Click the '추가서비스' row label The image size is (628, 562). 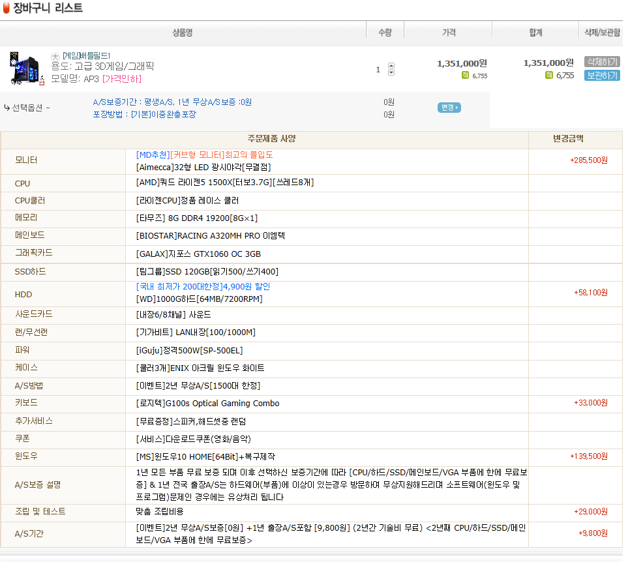coord(34,421)
